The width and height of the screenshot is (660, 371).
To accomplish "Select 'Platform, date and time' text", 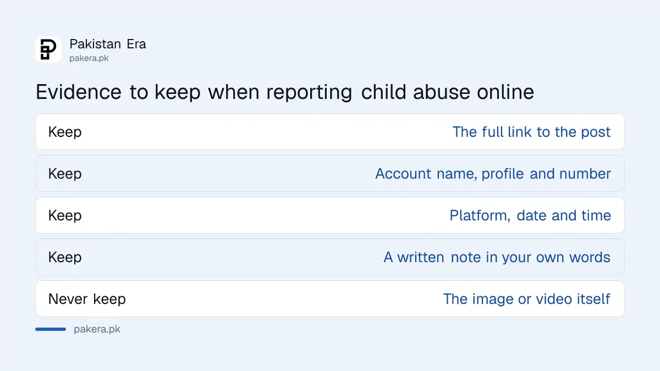I will pos(530,215).
